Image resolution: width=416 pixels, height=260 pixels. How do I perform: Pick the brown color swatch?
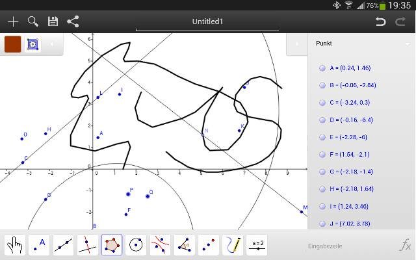[13, 44]
